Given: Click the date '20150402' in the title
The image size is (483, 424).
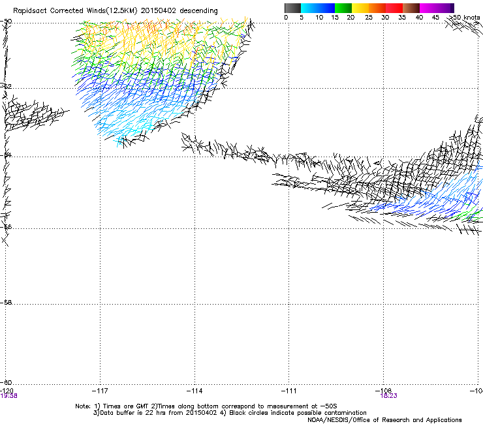Looking at the screenshot, I should (159, 10).
